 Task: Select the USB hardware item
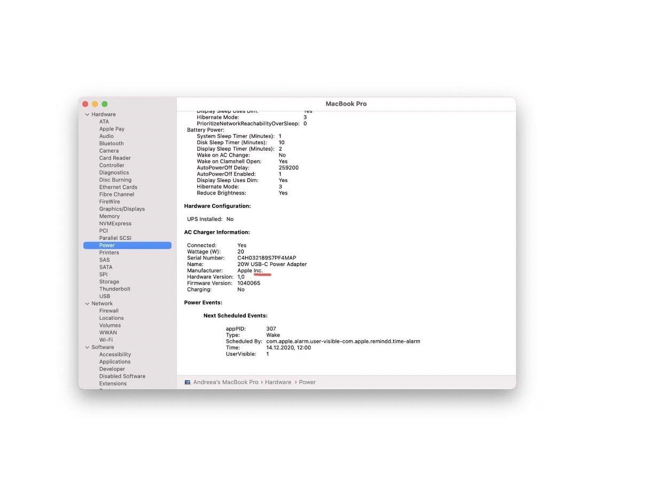[104, 296]
